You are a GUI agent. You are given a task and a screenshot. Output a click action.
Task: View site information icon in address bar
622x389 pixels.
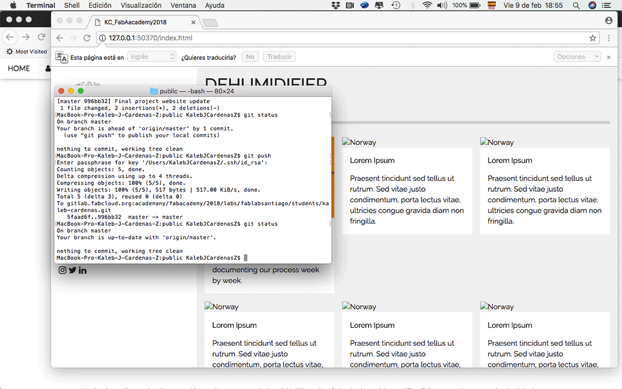[103, 37]
